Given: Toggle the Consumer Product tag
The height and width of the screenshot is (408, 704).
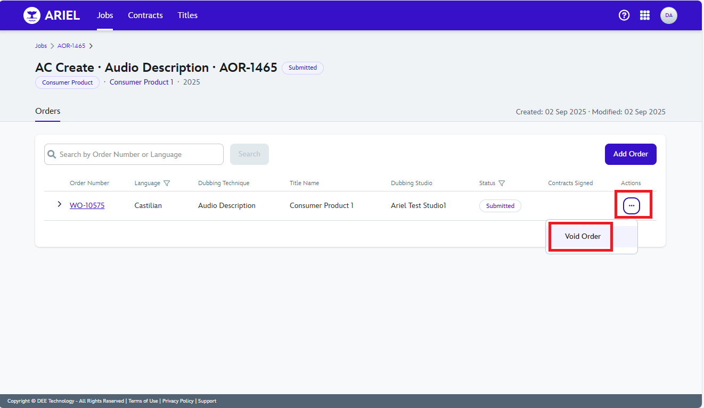Looking at the screenshot, I should [67, 82].
